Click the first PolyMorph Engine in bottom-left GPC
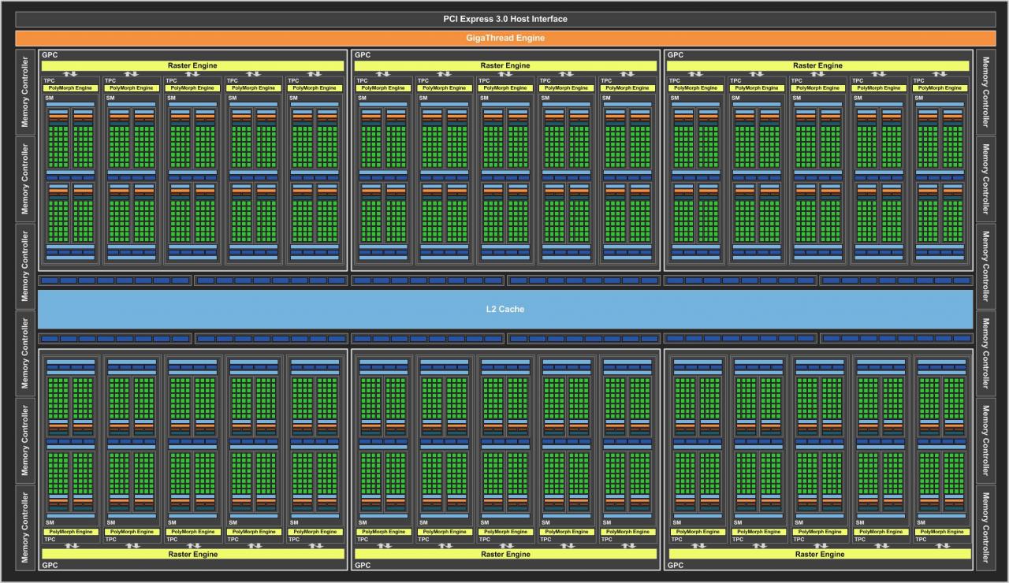This screenshot has height=583, width=1009. tap(72, 532)
